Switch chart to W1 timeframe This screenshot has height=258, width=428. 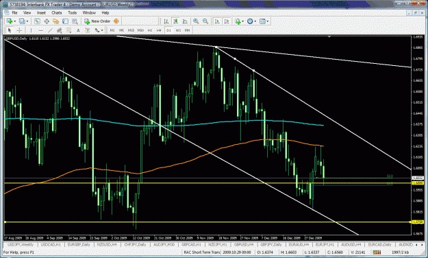tap(178, 30)
